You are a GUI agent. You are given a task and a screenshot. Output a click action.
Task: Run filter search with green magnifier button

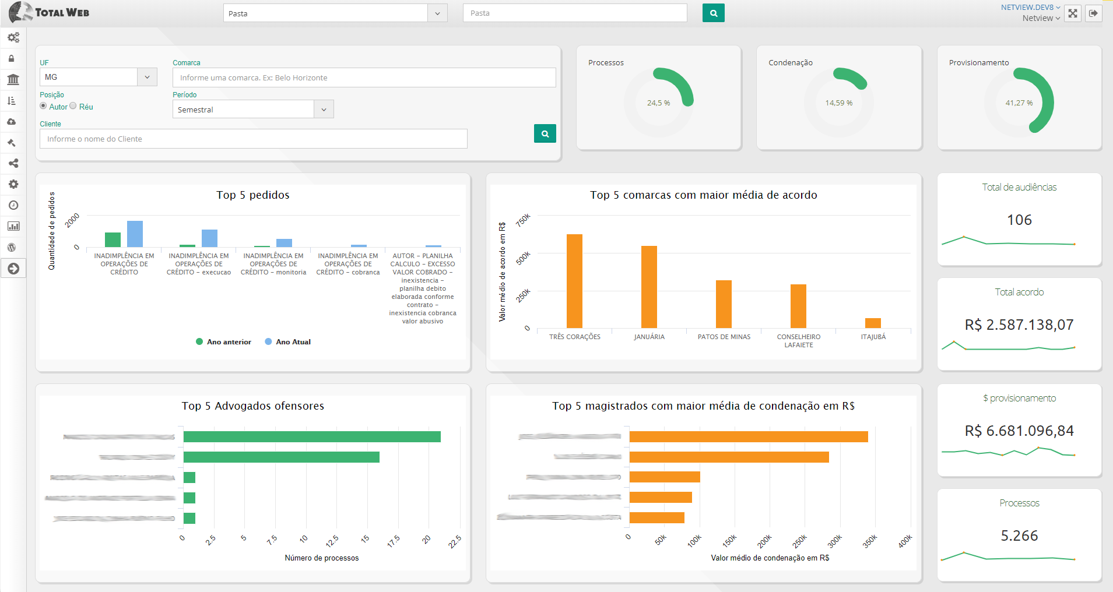point(545,133)
